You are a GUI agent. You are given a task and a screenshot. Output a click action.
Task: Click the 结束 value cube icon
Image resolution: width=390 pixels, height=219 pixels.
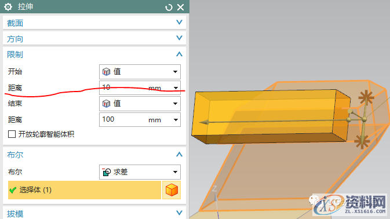(x=106, y=104)
